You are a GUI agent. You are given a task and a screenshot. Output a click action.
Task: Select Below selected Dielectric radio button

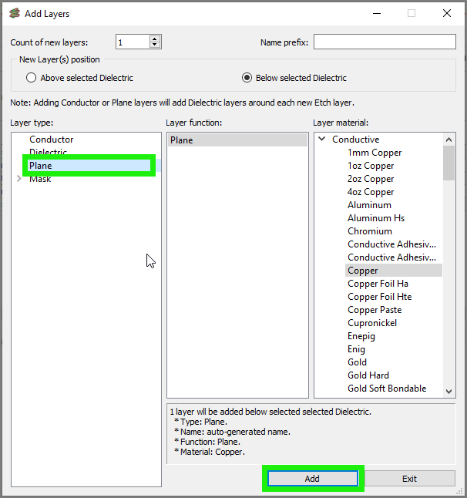247,78
